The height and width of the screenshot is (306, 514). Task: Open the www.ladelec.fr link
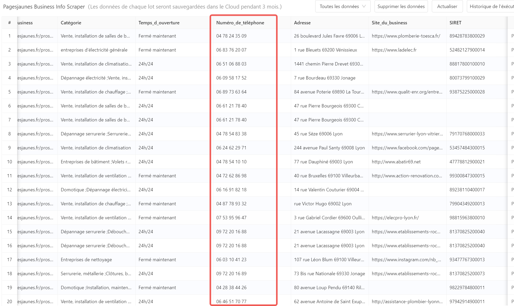click(x=394, y=50)
